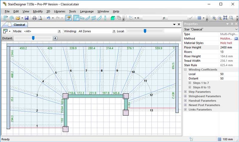Switch to the stringboard view icon
Screen dimensions: 239x142
coord(88,18)
